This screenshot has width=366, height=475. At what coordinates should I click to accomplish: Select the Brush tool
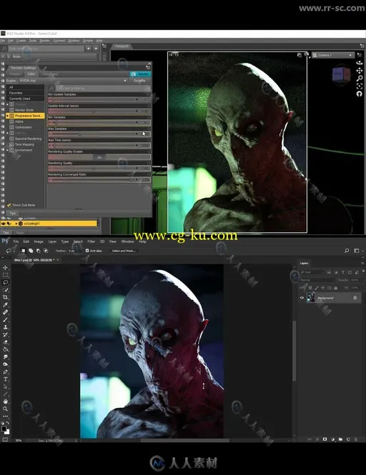pos(5,319)
